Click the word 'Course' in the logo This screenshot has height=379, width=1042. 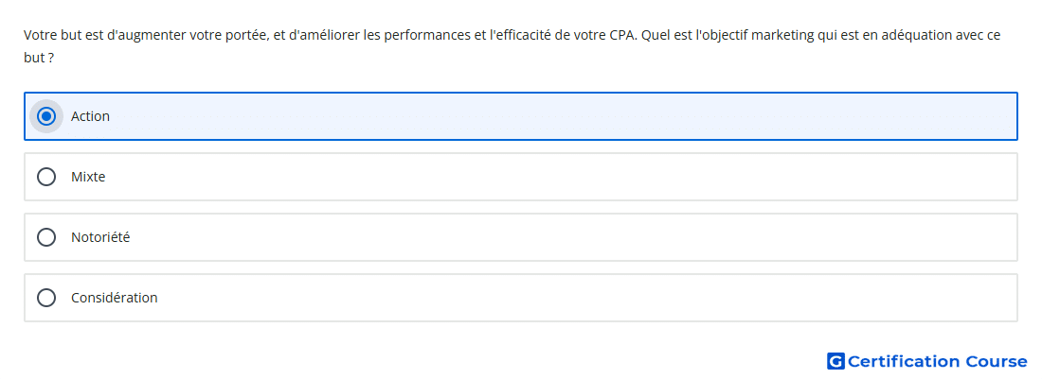(997, 361)
